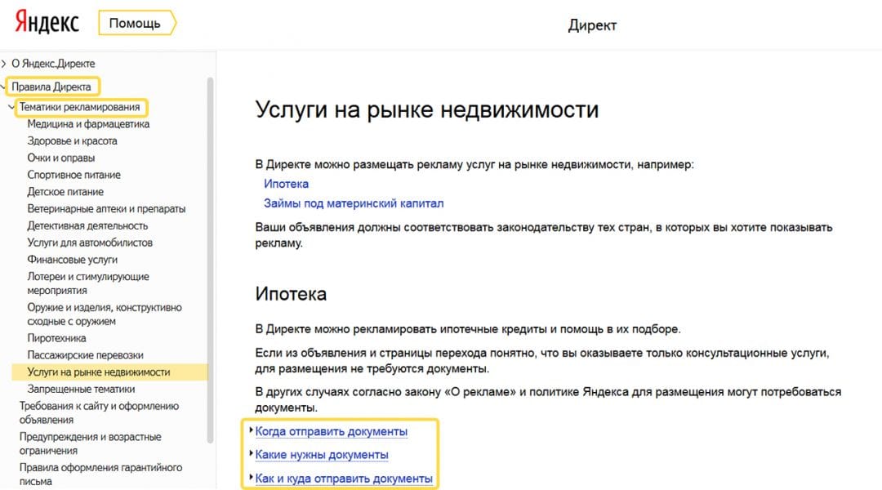Open the Помощь section
This screenshot has width=882, height=490.
point(136,22)
